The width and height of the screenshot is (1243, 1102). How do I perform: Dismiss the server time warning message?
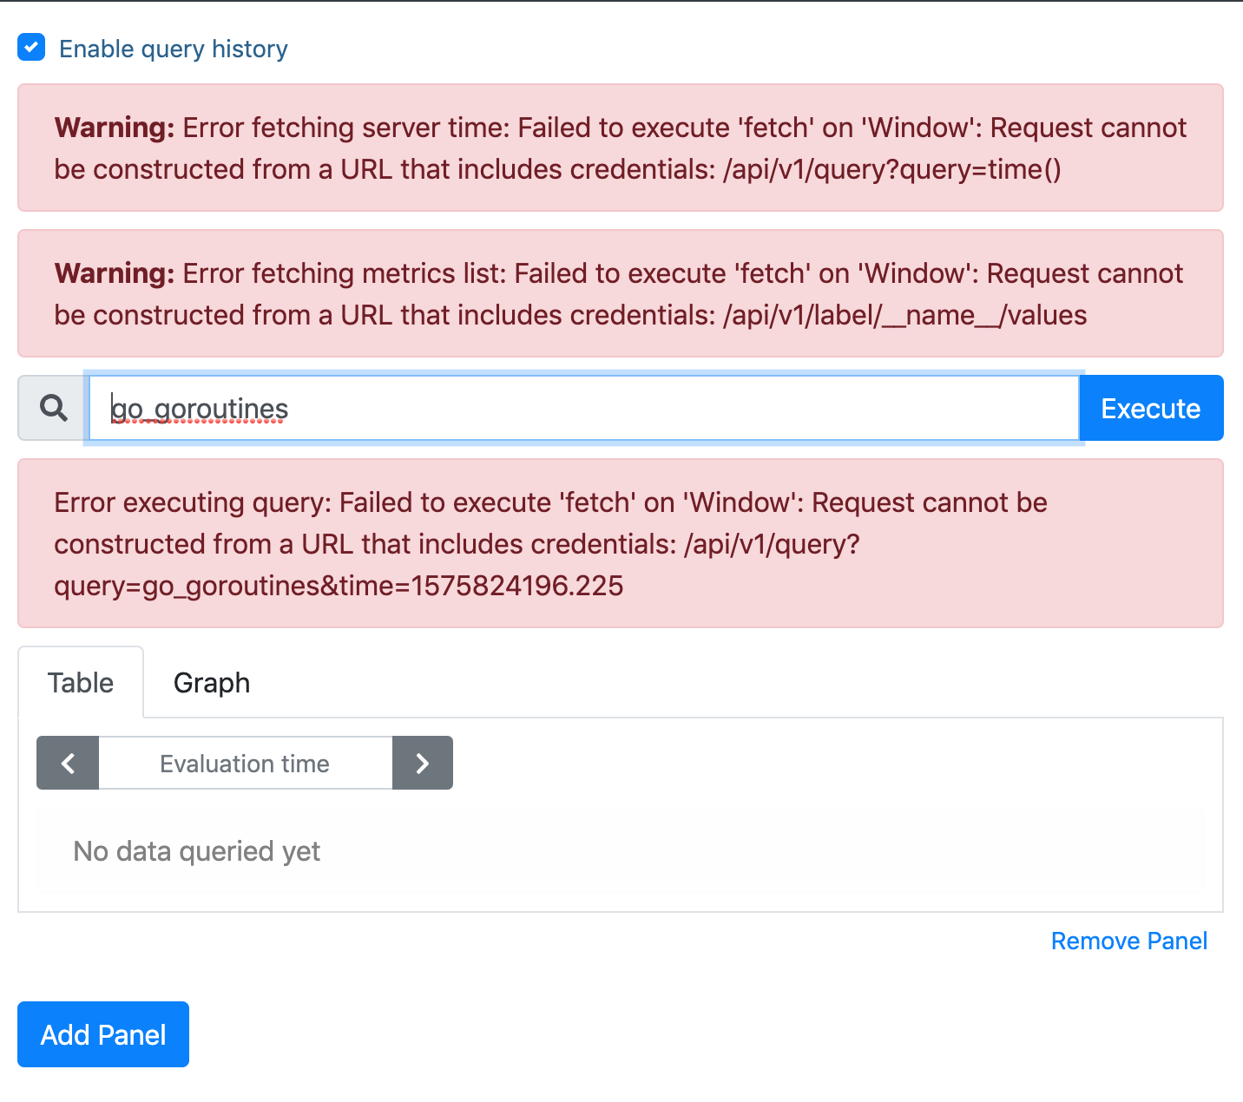620,148
